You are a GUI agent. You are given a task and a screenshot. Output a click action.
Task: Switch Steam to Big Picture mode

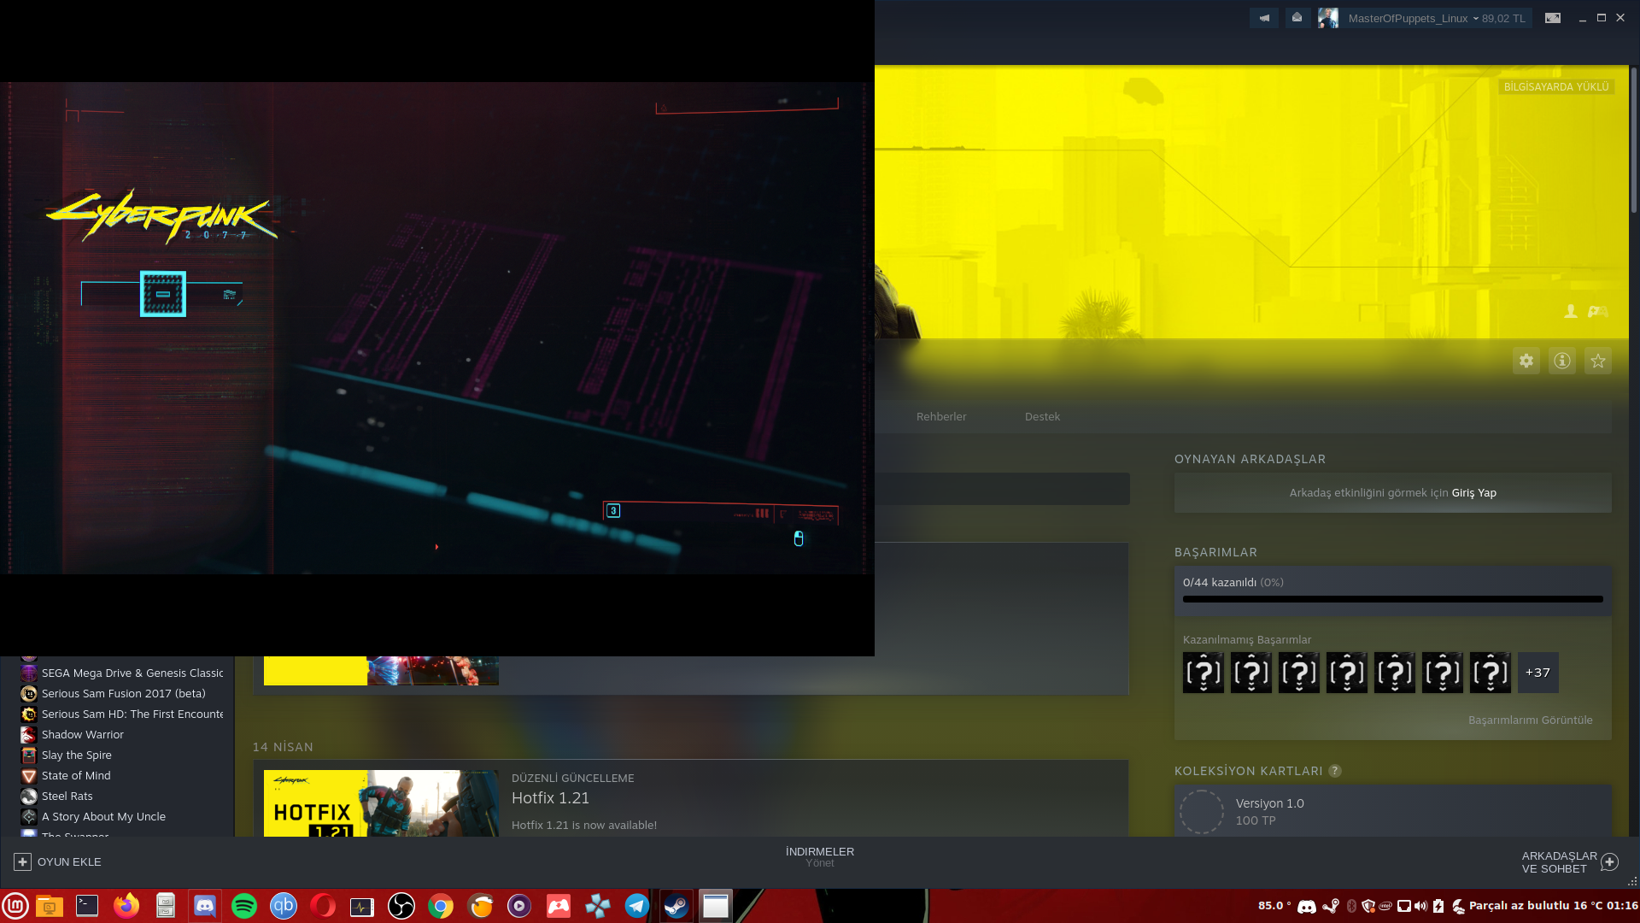1553,18
